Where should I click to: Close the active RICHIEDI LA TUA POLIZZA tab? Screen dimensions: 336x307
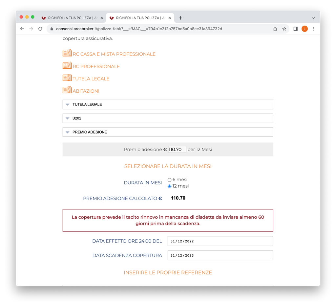(x=170, y=18)
